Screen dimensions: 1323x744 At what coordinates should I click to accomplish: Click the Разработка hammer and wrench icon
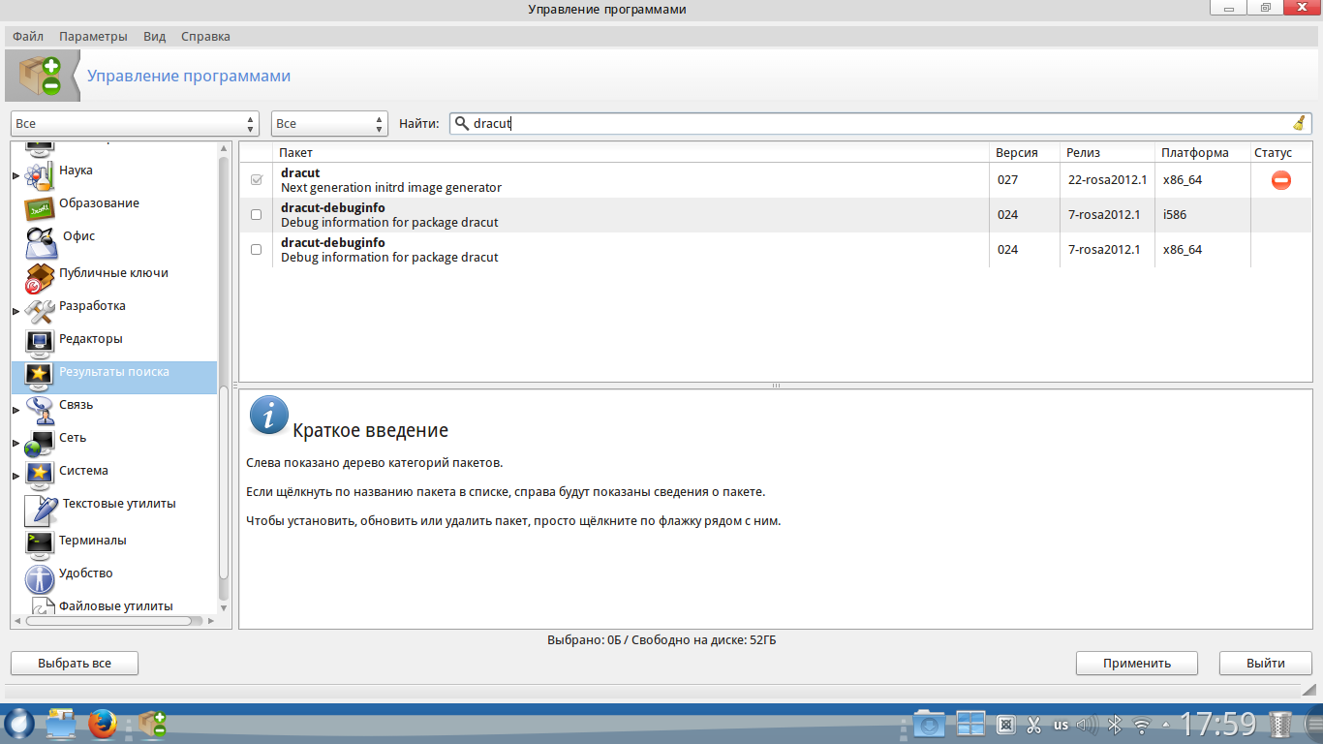39,311
